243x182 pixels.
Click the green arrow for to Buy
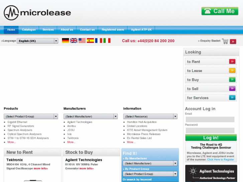click(232, 79)
